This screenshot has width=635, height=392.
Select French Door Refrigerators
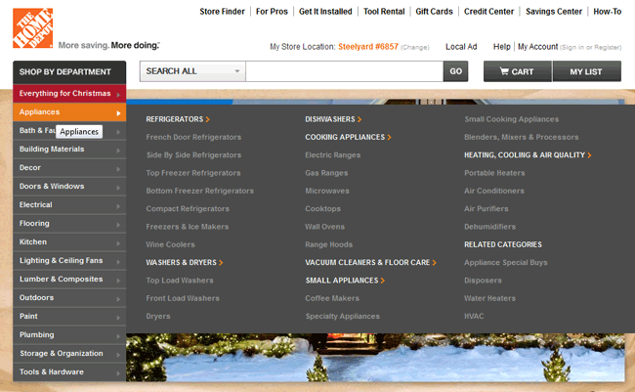point(193,137)
